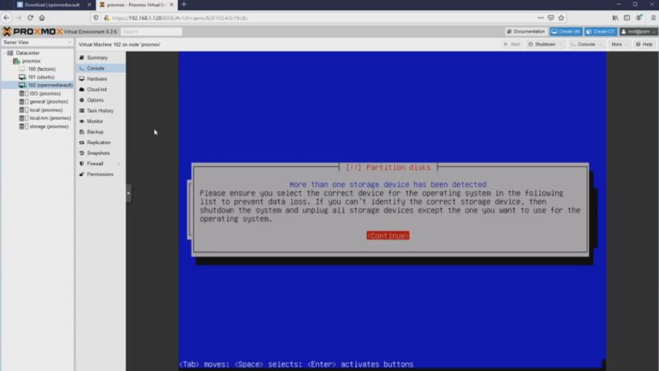Screen dimensions: 659x371
Task: Click the Proxmox search field
Action: click(151, 32)
